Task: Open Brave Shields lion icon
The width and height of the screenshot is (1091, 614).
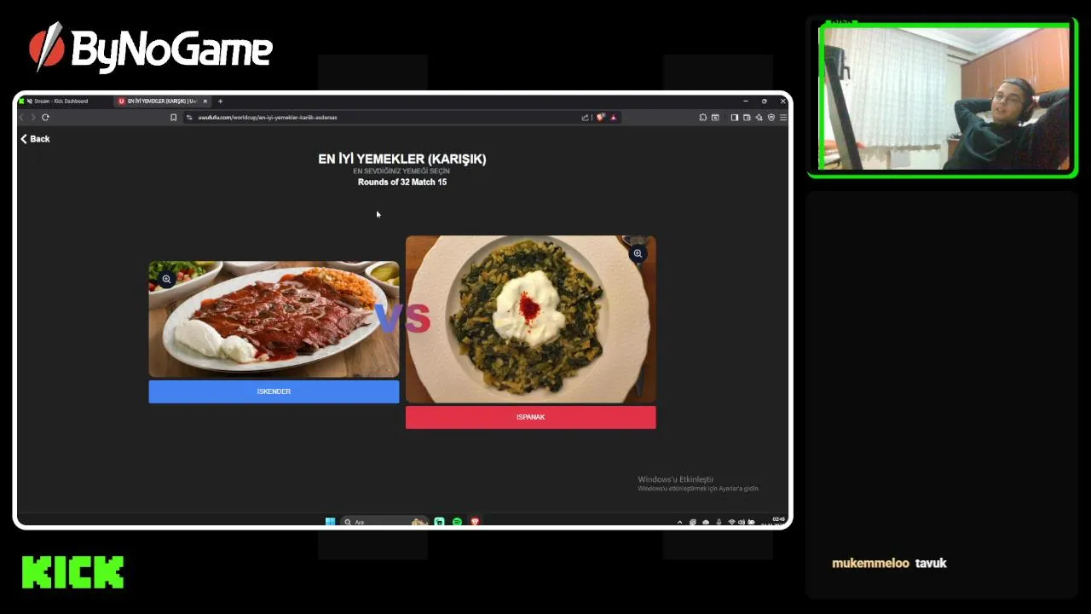Action: pyautogui.click(x=600, y=118)
